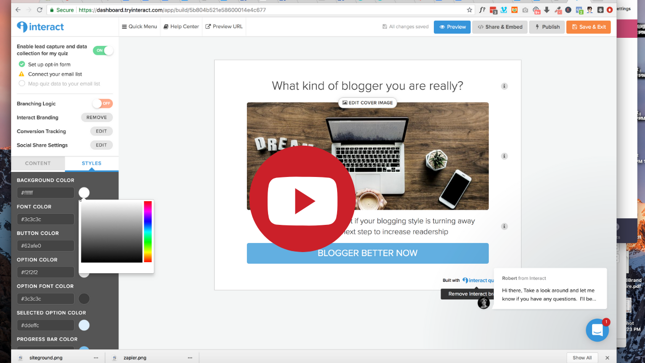The image size is (645, 363).
Task: Click the orange layered-arrows extension icon
Action: tap(514, 10)
